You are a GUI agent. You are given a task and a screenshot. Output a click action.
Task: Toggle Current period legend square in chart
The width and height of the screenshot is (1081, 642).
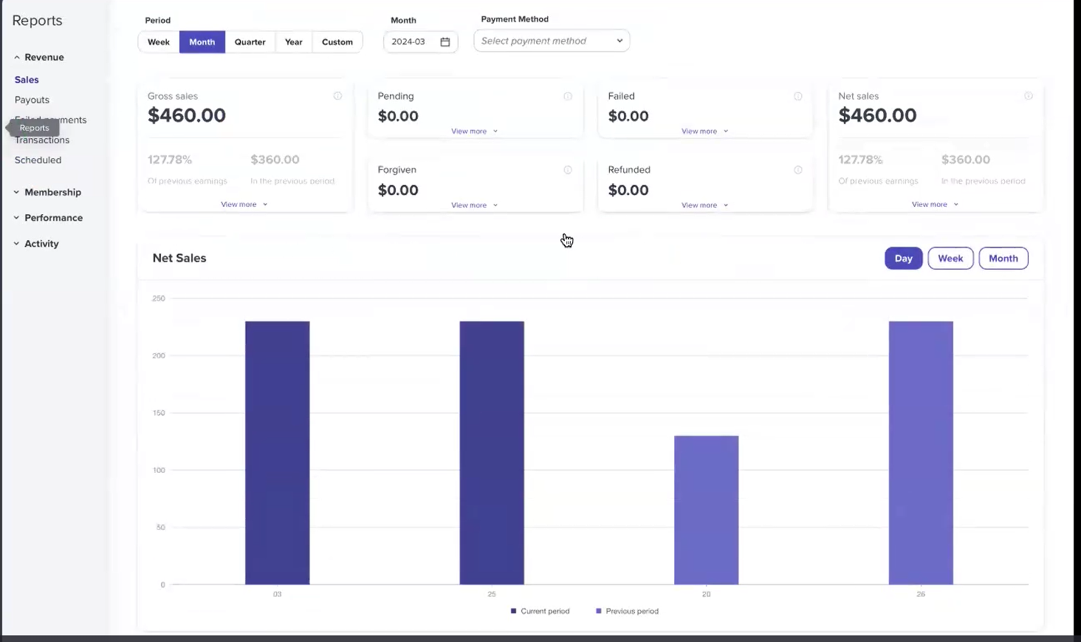[514, 611]
